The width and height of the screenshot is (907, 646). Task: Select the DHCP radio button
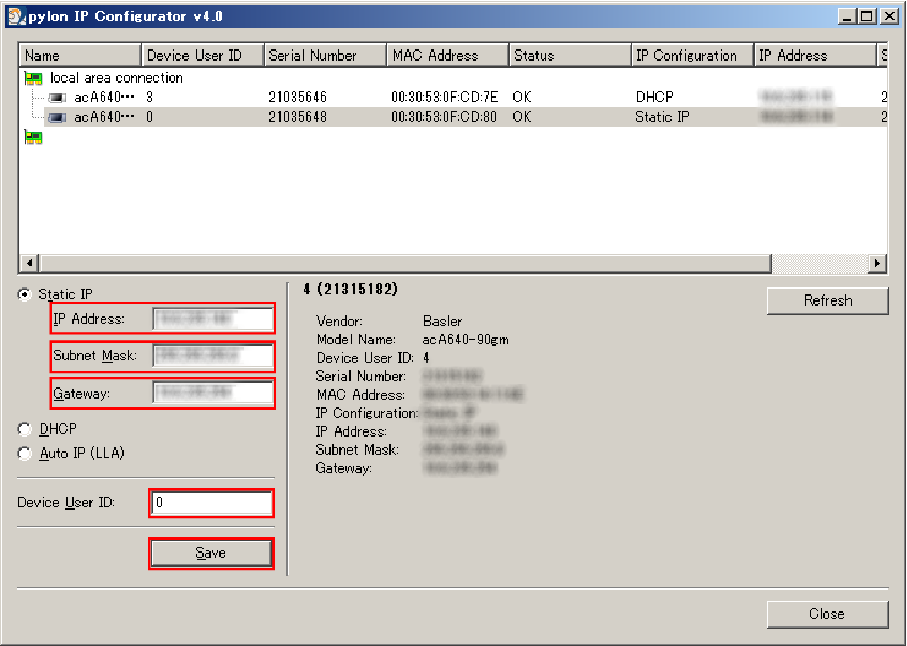[x=25, y=430]
